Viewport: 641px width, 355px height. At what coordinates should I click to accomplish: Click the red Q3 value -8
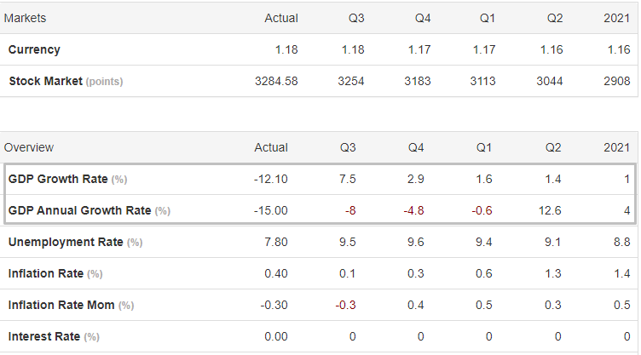pos(349,210)
